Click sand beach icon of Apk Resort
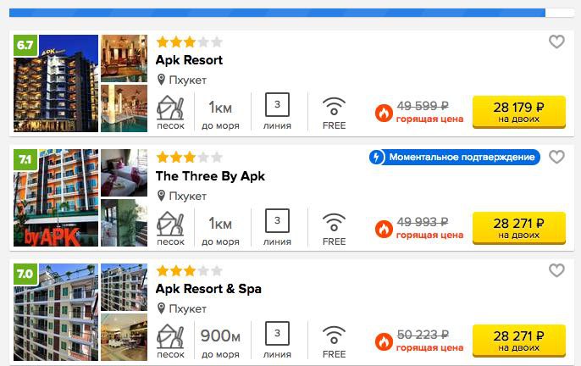 tap(170, 108)
